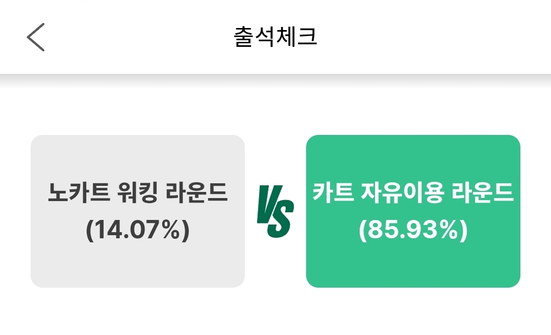Click the white header bar beside 출석체크
This screenshot has width=551, height=335.
[434, 38]
